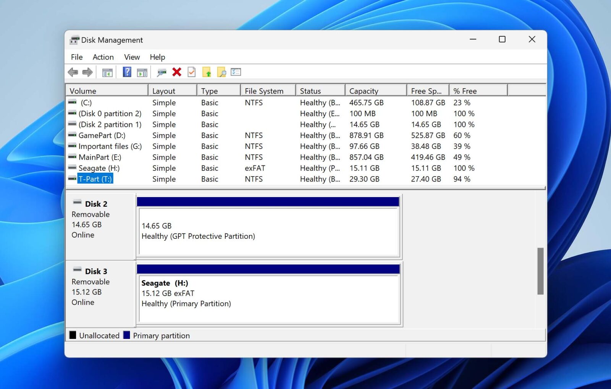Image resolution: width=611 pixels, height=389 pixels.
Task: Sort volumes by the Capacity column header
Action: (363, 91)
